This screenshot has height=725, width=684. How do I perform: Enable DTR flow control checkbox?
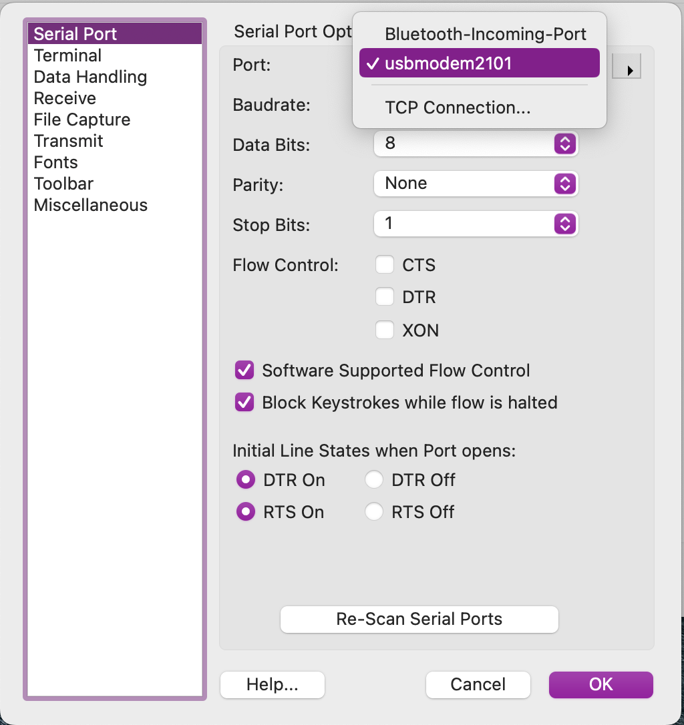[385, 296]
